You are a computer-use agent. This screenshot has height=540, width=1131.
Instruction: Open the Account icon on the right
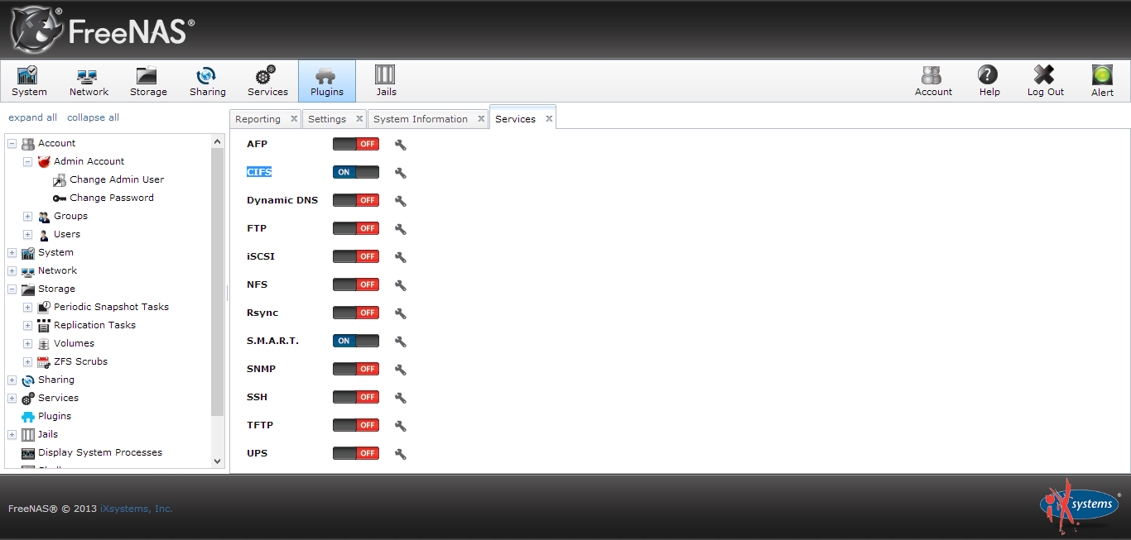pyautogui.click(x=933, y=80)
